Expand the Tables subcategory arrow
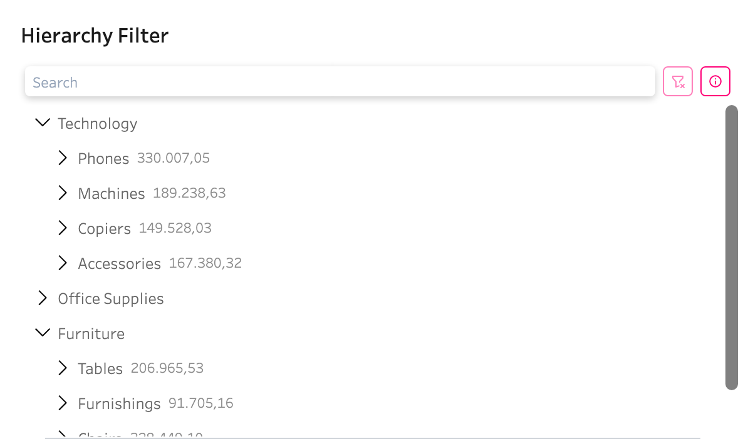Screen dimensions: 748x444 click(x=63, y=368)
